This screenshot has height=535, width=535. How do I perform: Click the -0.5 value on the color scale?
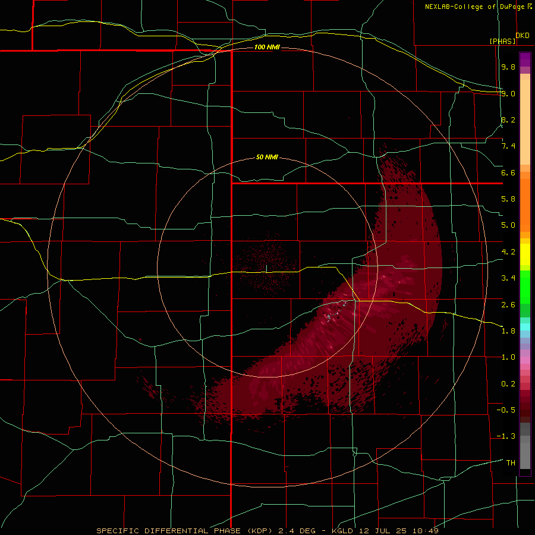coord(506,410)
